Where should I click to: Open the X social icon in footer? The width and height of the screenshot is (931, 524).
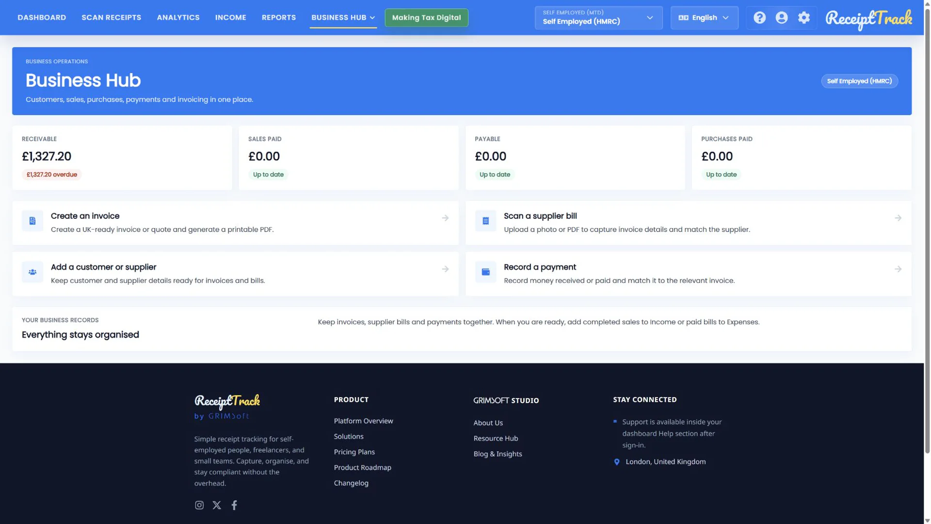coord(217,505)
